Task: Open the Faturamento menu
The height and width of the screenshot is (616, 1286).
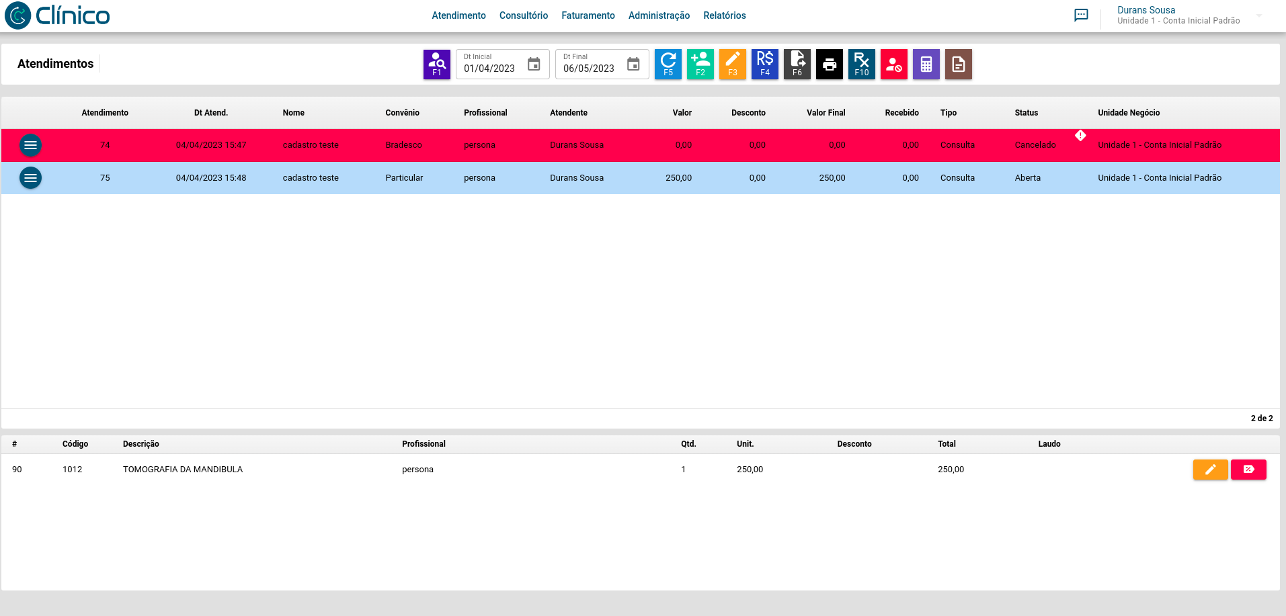Action: point(588,15)
